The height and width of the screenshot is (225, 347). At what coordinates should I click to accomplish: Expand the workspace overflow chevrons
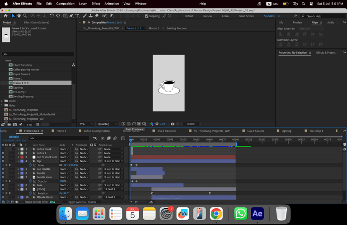[x=295, y=16]
